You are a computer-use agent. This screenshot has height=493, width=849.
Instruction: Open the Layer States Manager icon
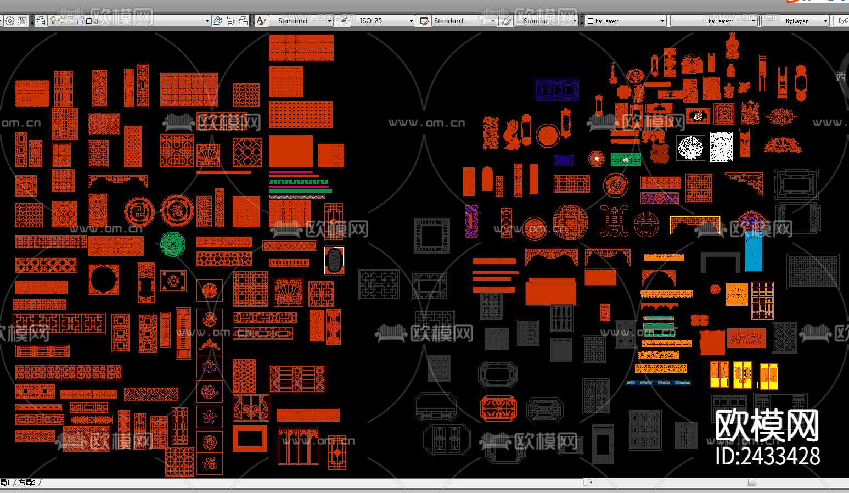pyautogui.click(x=244, y=21)
